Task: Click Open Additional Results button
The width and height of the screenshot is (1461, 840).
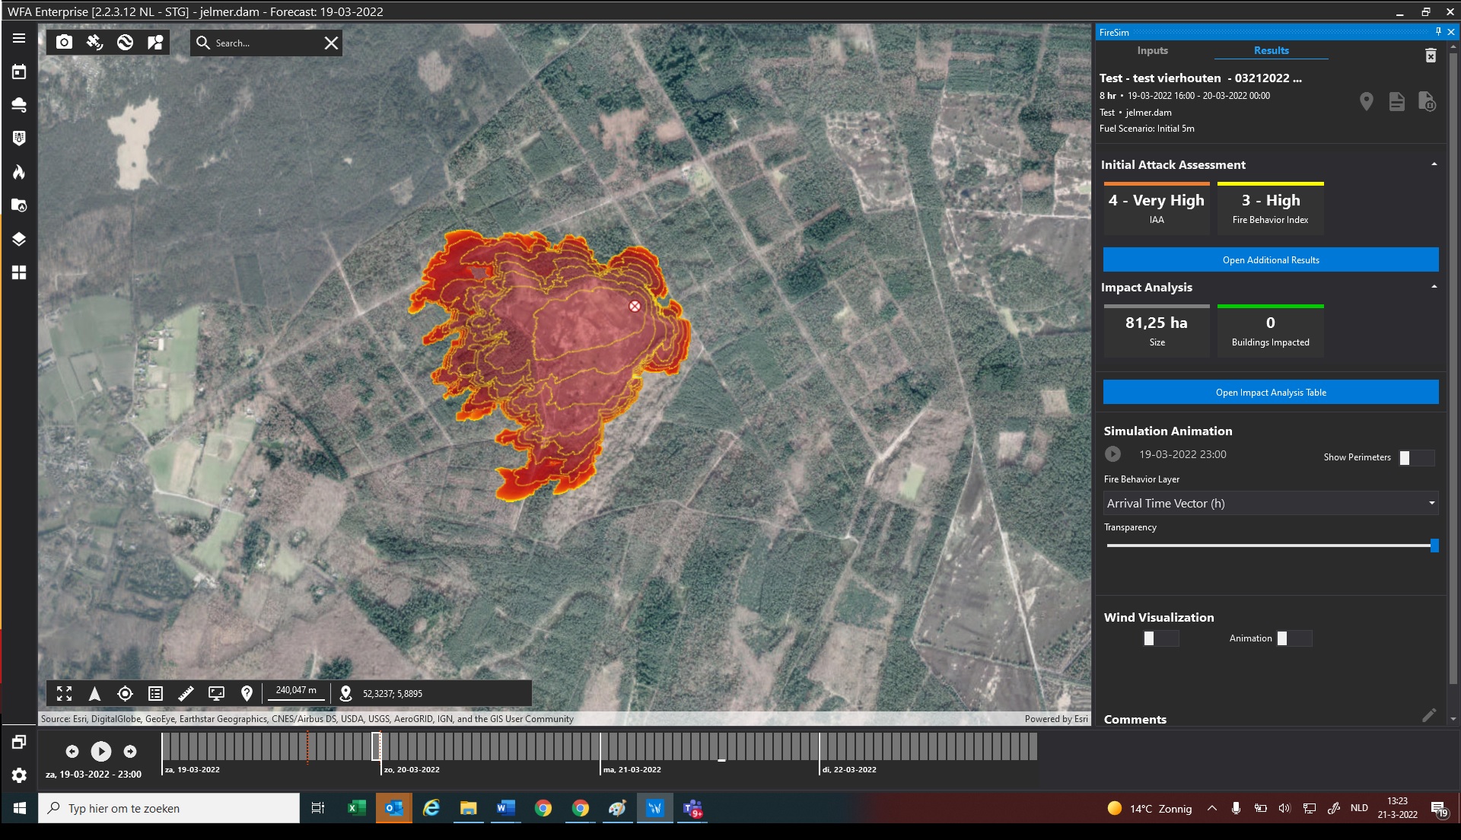Action: click(x=1271, y=259)
